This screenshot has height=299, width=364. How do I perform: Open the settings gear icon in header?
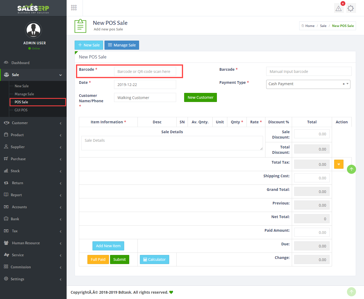coord(351,8)
